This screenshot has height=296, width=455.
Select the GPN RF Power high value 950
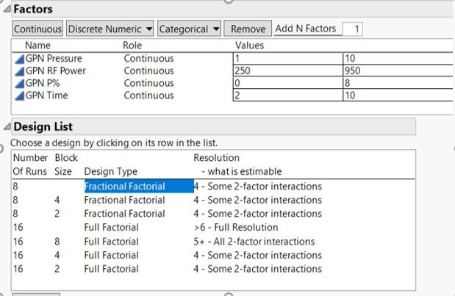397,71
